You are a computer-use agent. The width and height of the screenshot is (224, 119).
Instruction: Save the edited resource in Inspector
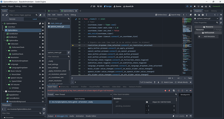pos(203,15)
